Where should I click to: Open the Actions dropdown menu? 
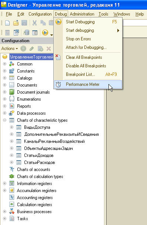tap(10, 48)
